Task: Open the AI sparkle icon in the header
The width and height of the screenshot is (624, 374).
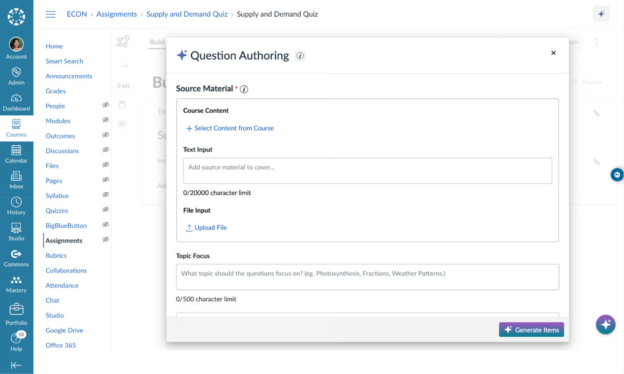Action: coord(601,14)
